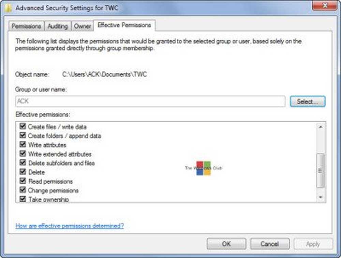Toggle the Change permissions checkbox
This screenshot has height=258, width=341.
[23, 190]
